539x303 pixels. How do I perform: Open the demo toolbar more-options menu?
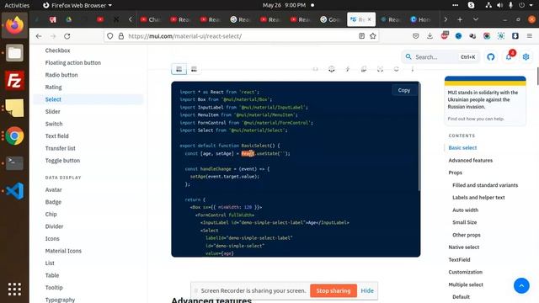tap(412, 69)
